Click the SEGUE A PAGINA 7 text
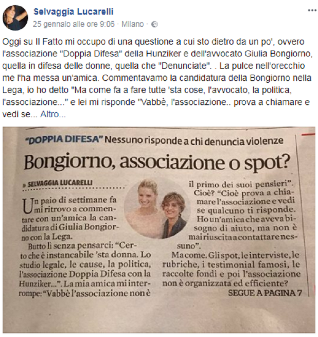The image size is (318, 337). (x=265, y=293)
